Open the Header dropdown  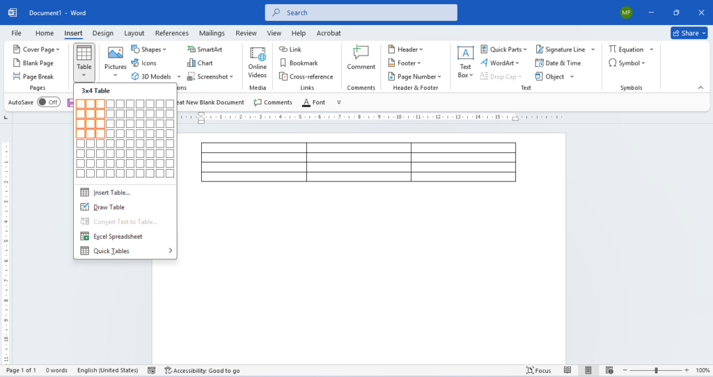point(405,49)
